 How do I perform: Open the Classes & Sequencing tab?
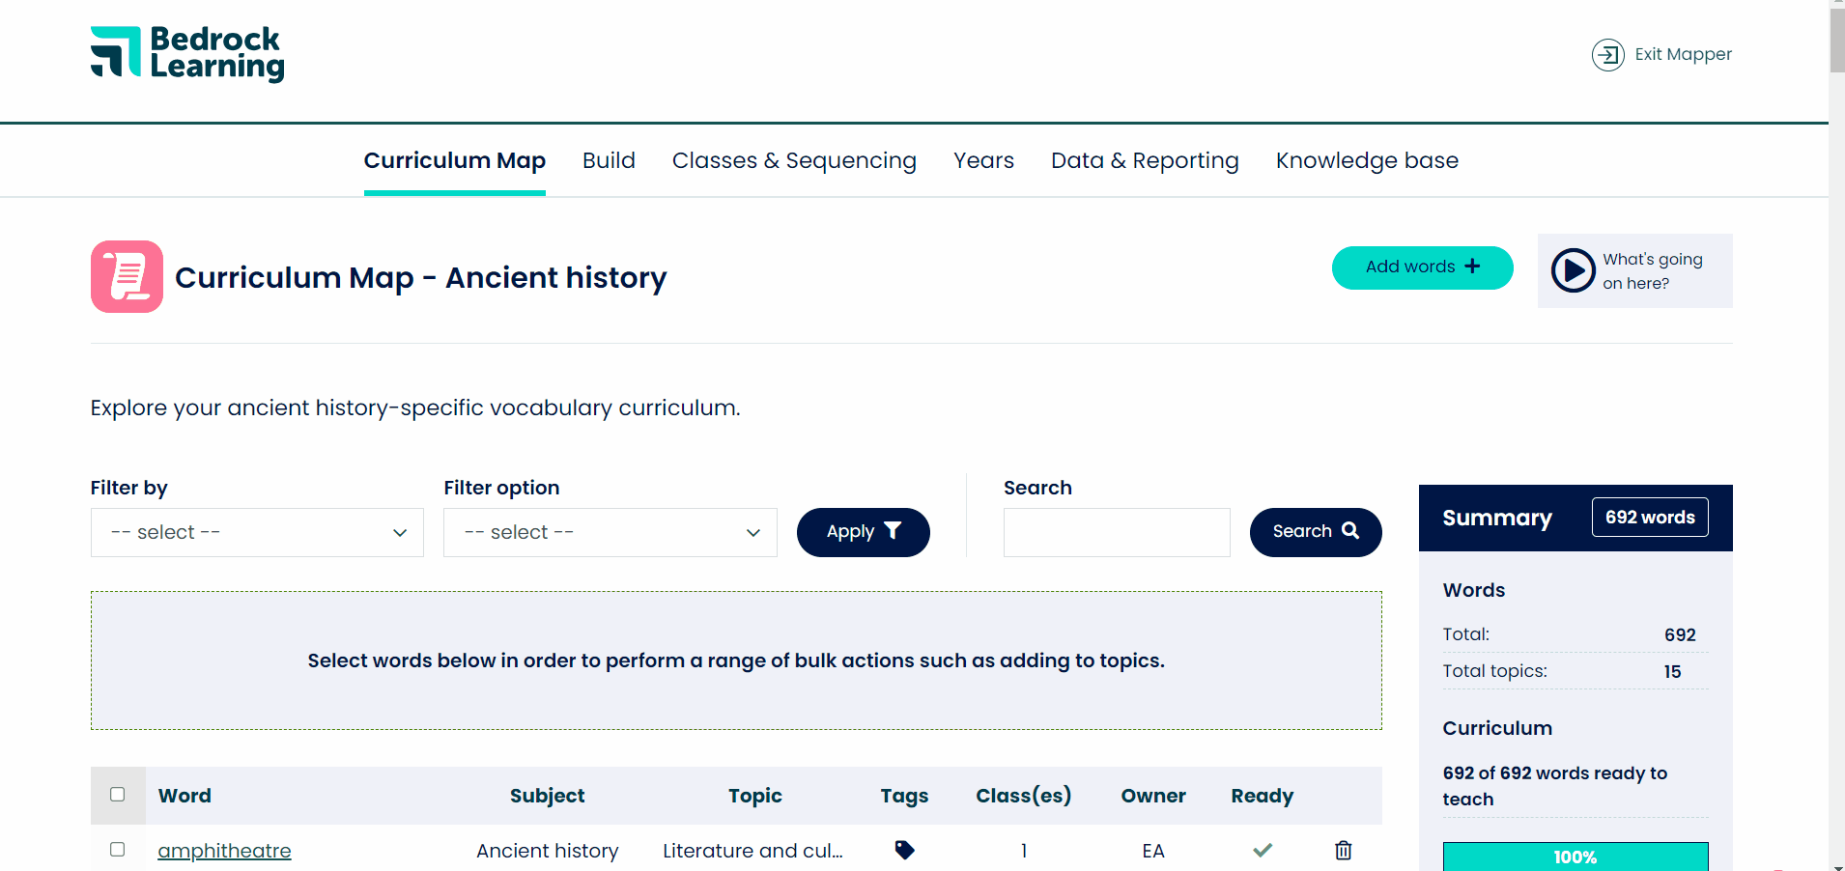794,160
